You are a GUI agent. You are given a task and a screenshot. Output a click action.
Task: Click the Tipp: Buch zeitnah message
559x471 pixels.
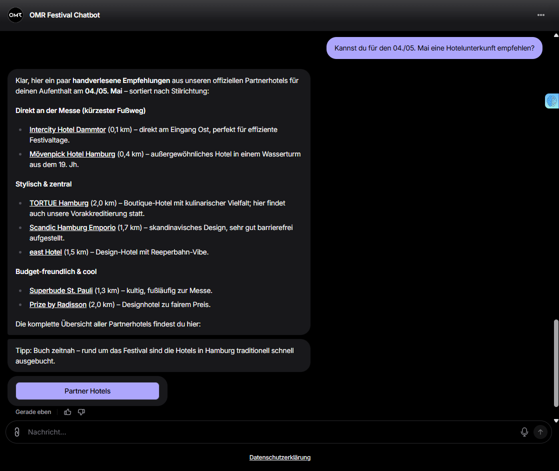(158, 356)
